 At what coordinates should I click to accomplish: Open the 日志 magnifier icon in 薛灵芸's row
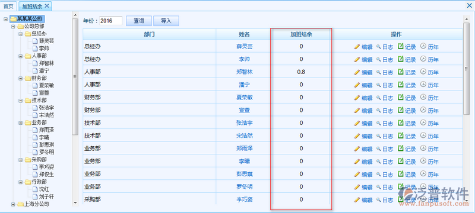(x=378, y=47)
